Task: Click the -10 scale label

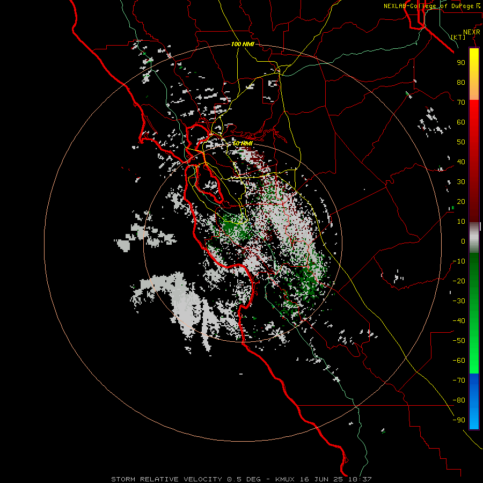Action: (459, 261)
